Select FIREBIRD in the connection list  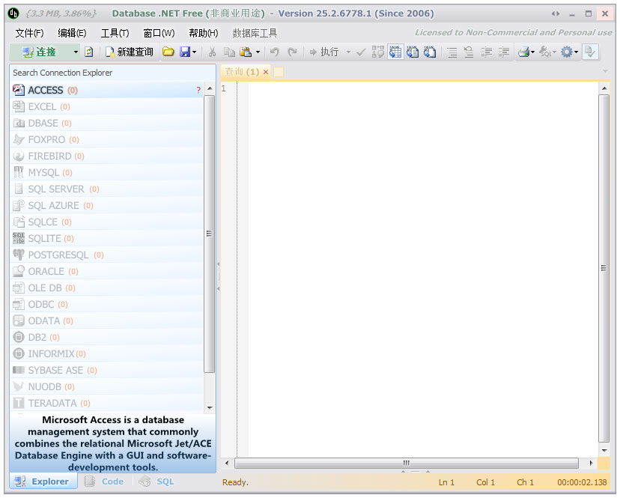pos(107,157)
